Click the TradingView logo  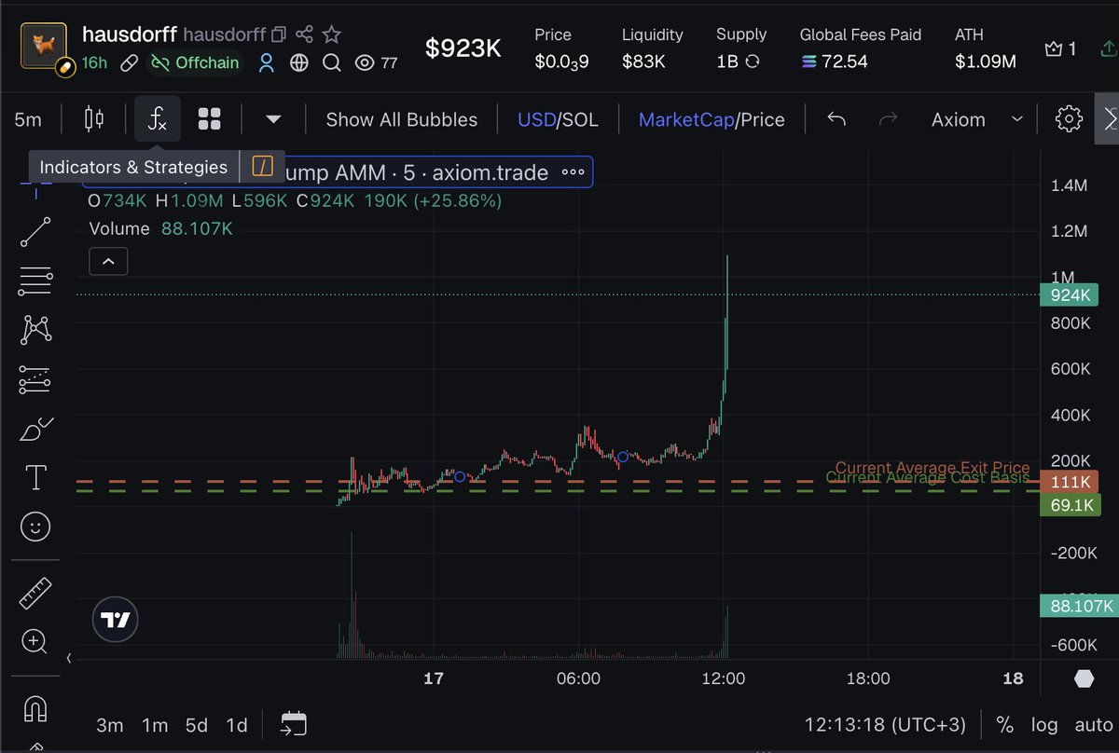116,620
